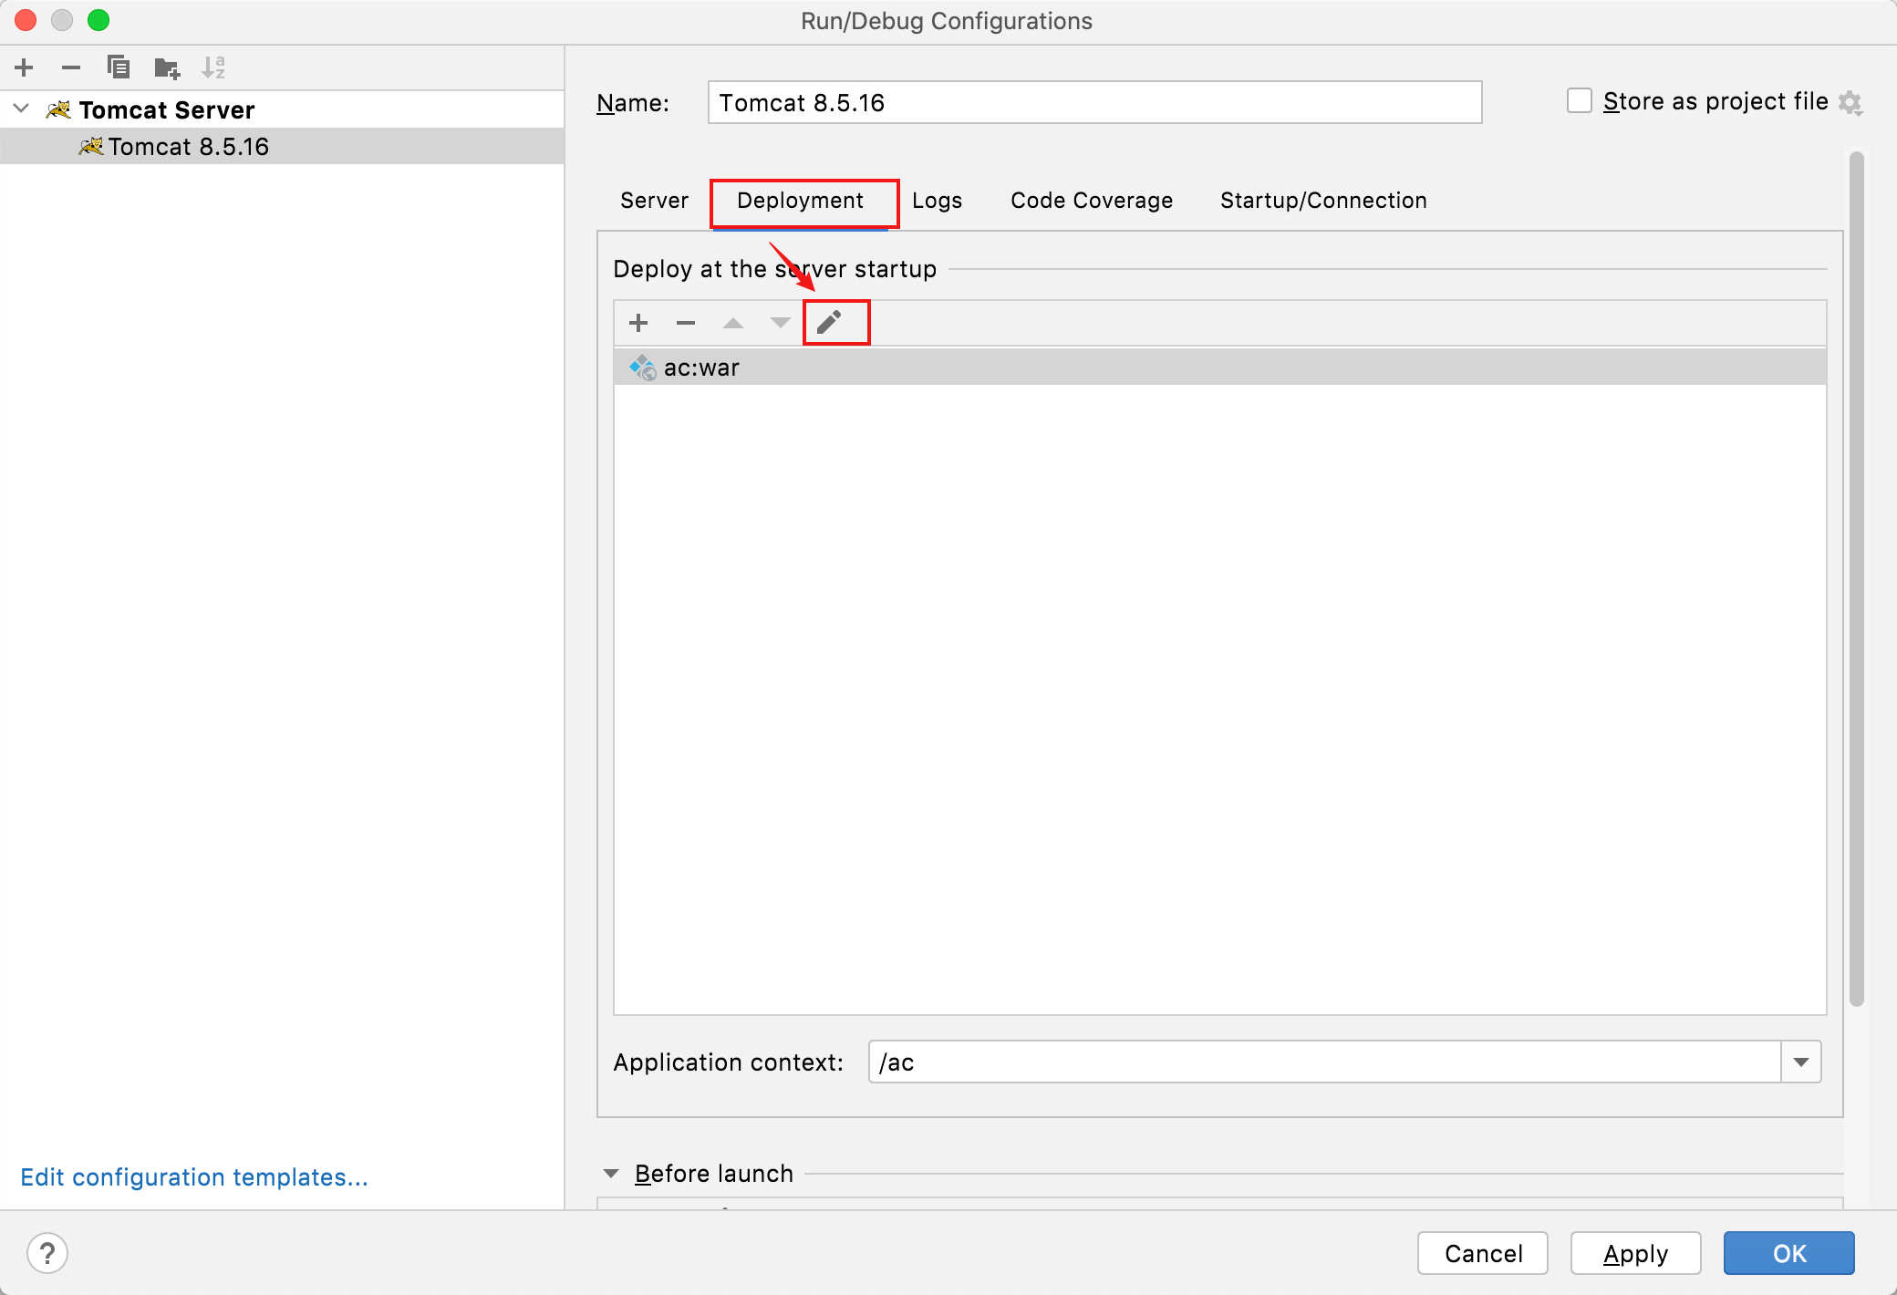Move deployment artifact up
This screenshot has height=1295, width=1897.
pyautogui.click(x=733, y=323)
